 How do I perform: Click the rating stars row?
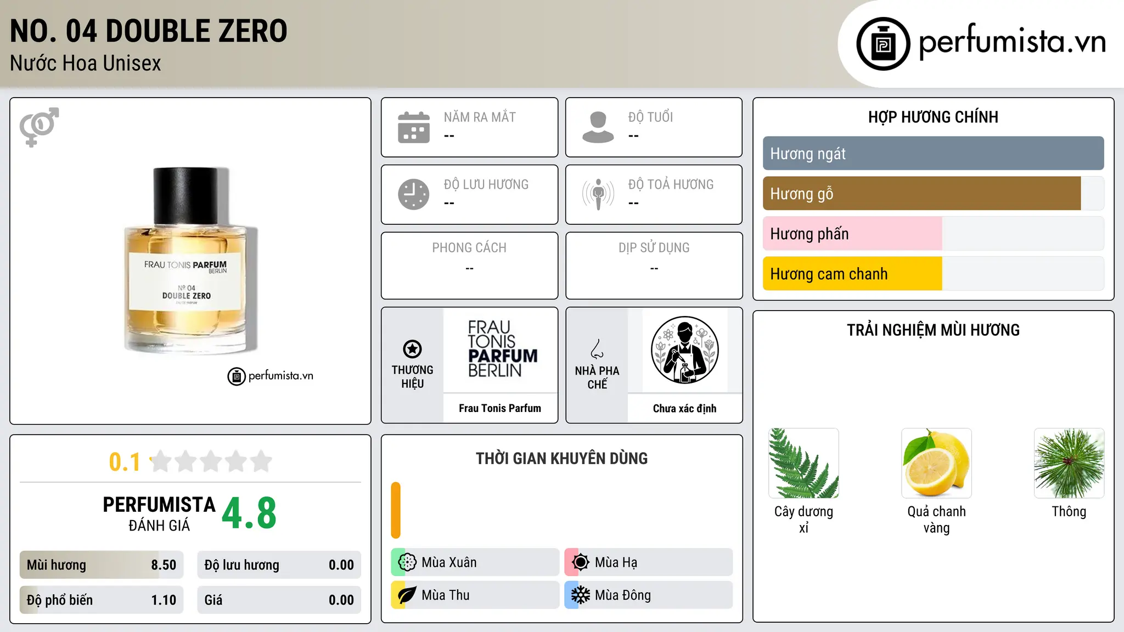[211, 461]
